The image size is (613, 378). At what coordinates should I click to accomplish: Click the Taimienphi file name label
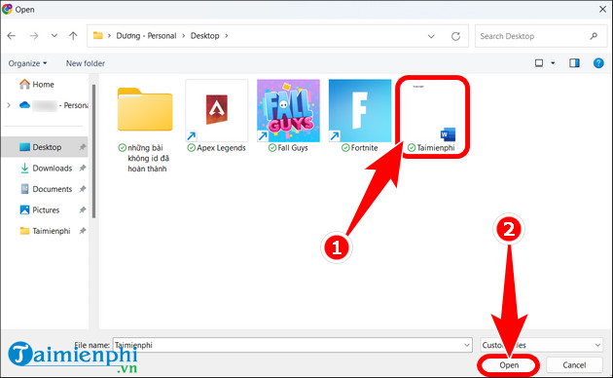coord(436,148)
